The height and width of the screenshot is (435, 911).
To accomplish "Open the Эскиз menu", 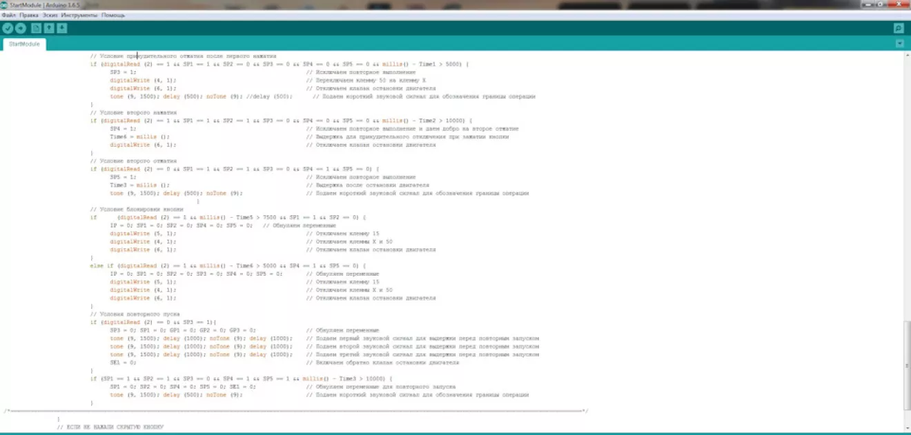I will tap(50, 14).
